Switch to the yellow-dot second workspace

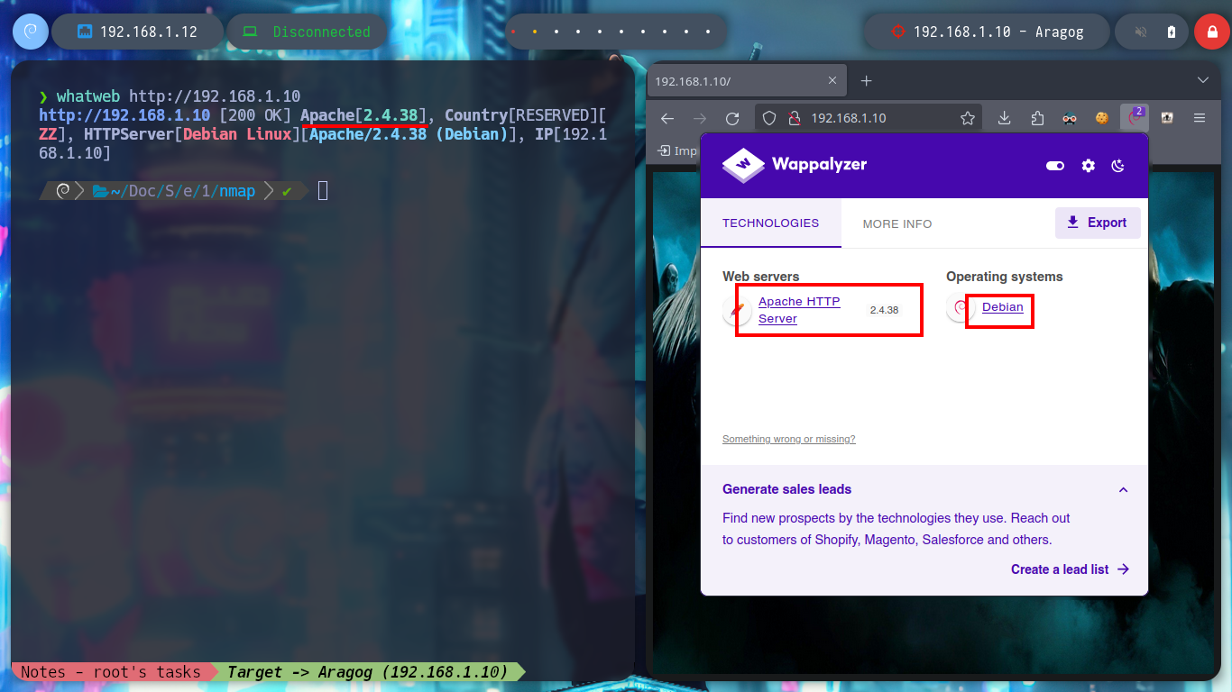pos(535,32)
